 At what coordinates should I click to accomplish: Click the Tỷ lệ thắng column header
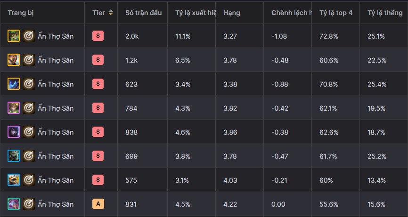point(385,13)
